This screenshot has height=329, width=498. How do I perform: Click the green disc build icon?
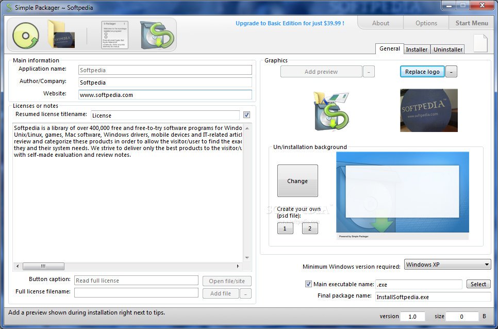click(26, 36)
